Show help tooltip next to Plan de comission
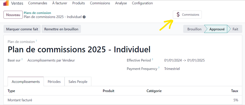The height and width of the screenshot is (105, 245). (x=36, y=41)
